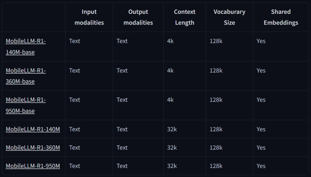Viewport: 311px width, 177px height.
Task: Click the Input modalities column header
Action: [89, 17]
